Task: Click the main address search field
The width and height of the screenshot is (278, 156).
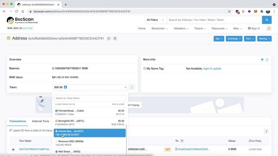Action: tap(214, 20)
